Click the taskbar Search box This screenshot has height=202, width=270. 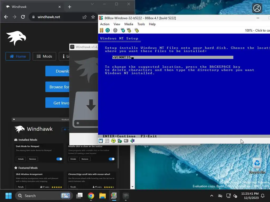[44, 196]
